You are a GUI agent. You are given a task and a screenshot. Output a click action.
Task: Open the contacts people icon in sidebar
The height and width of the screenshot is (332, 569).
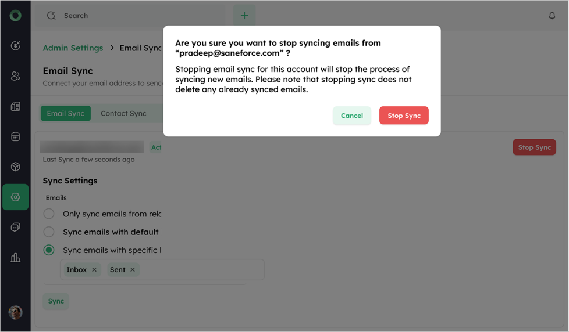[x=15, y=76]
